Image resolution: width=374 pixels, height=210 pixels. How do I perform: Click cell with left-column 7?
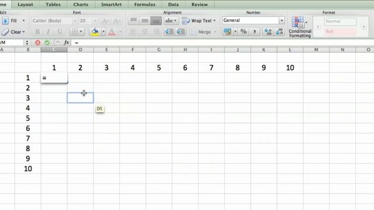(27, 138)
